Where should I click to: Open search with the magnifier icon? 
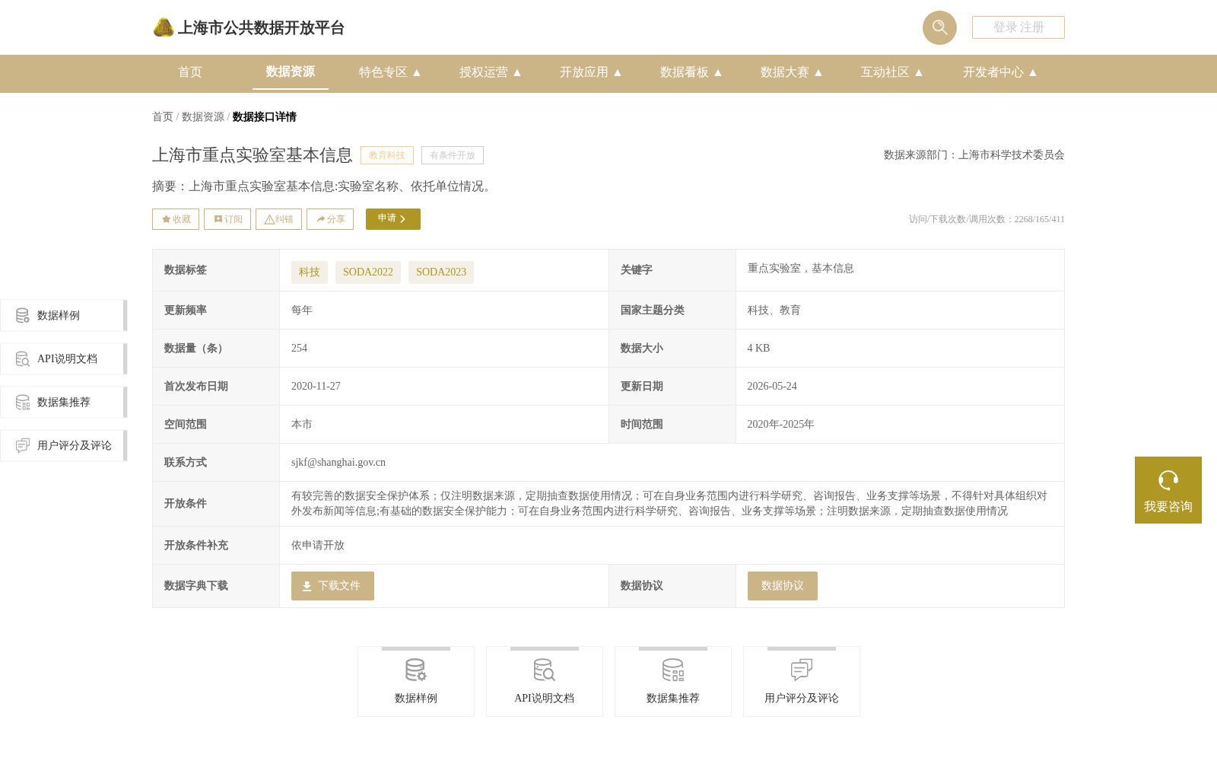click(x=939, y=27)
